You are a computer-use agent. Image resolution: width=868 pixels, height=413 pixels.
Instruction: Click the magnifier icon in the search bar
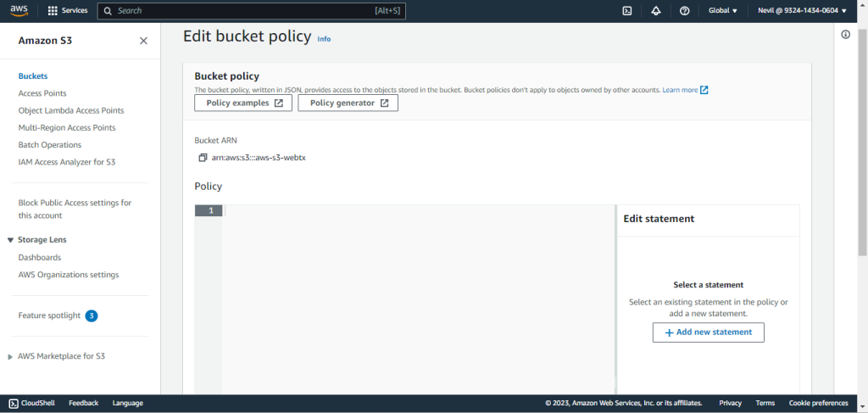(x=108, y=10)
